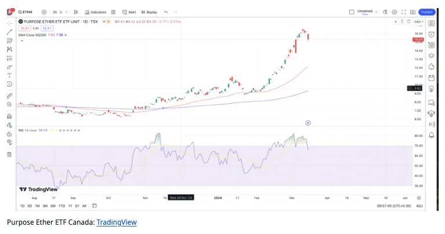Click the Publish button

pos(427,12)
